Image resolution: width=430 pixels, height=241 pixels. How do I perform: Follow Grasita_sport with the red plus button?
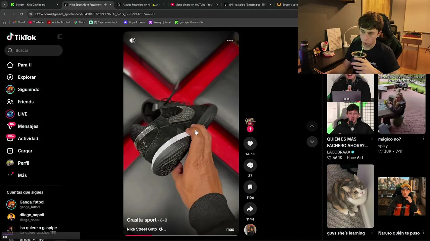[250, 129]
